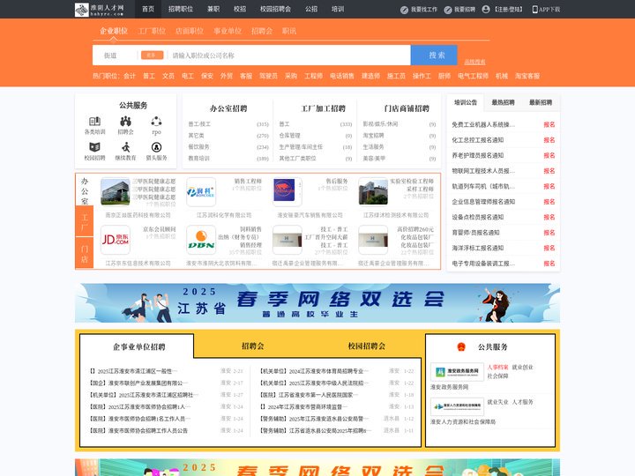Click the 淮阴人才网 site logo
Viewport: 635px width, 476px height.
click(100, 10)
